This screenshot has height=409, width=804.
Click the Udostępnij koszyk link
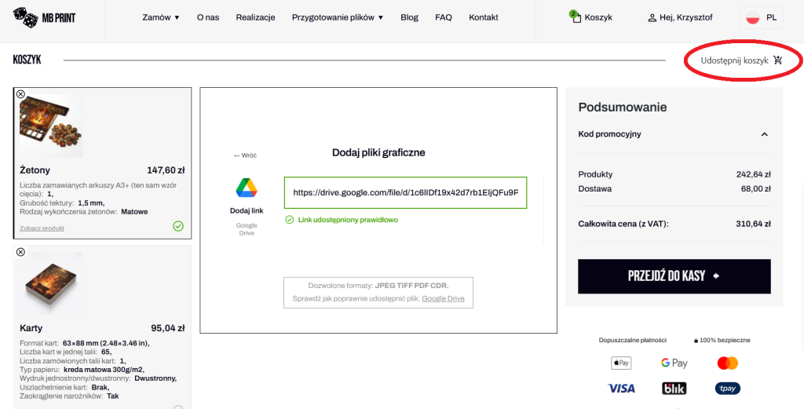(741, 60)
